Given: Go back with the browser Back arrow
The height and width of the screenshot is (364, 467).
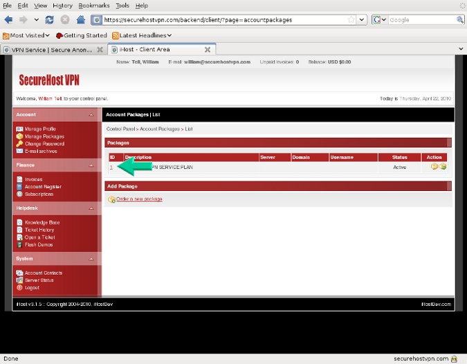Looking at the screenshot, I should point(8,20).
